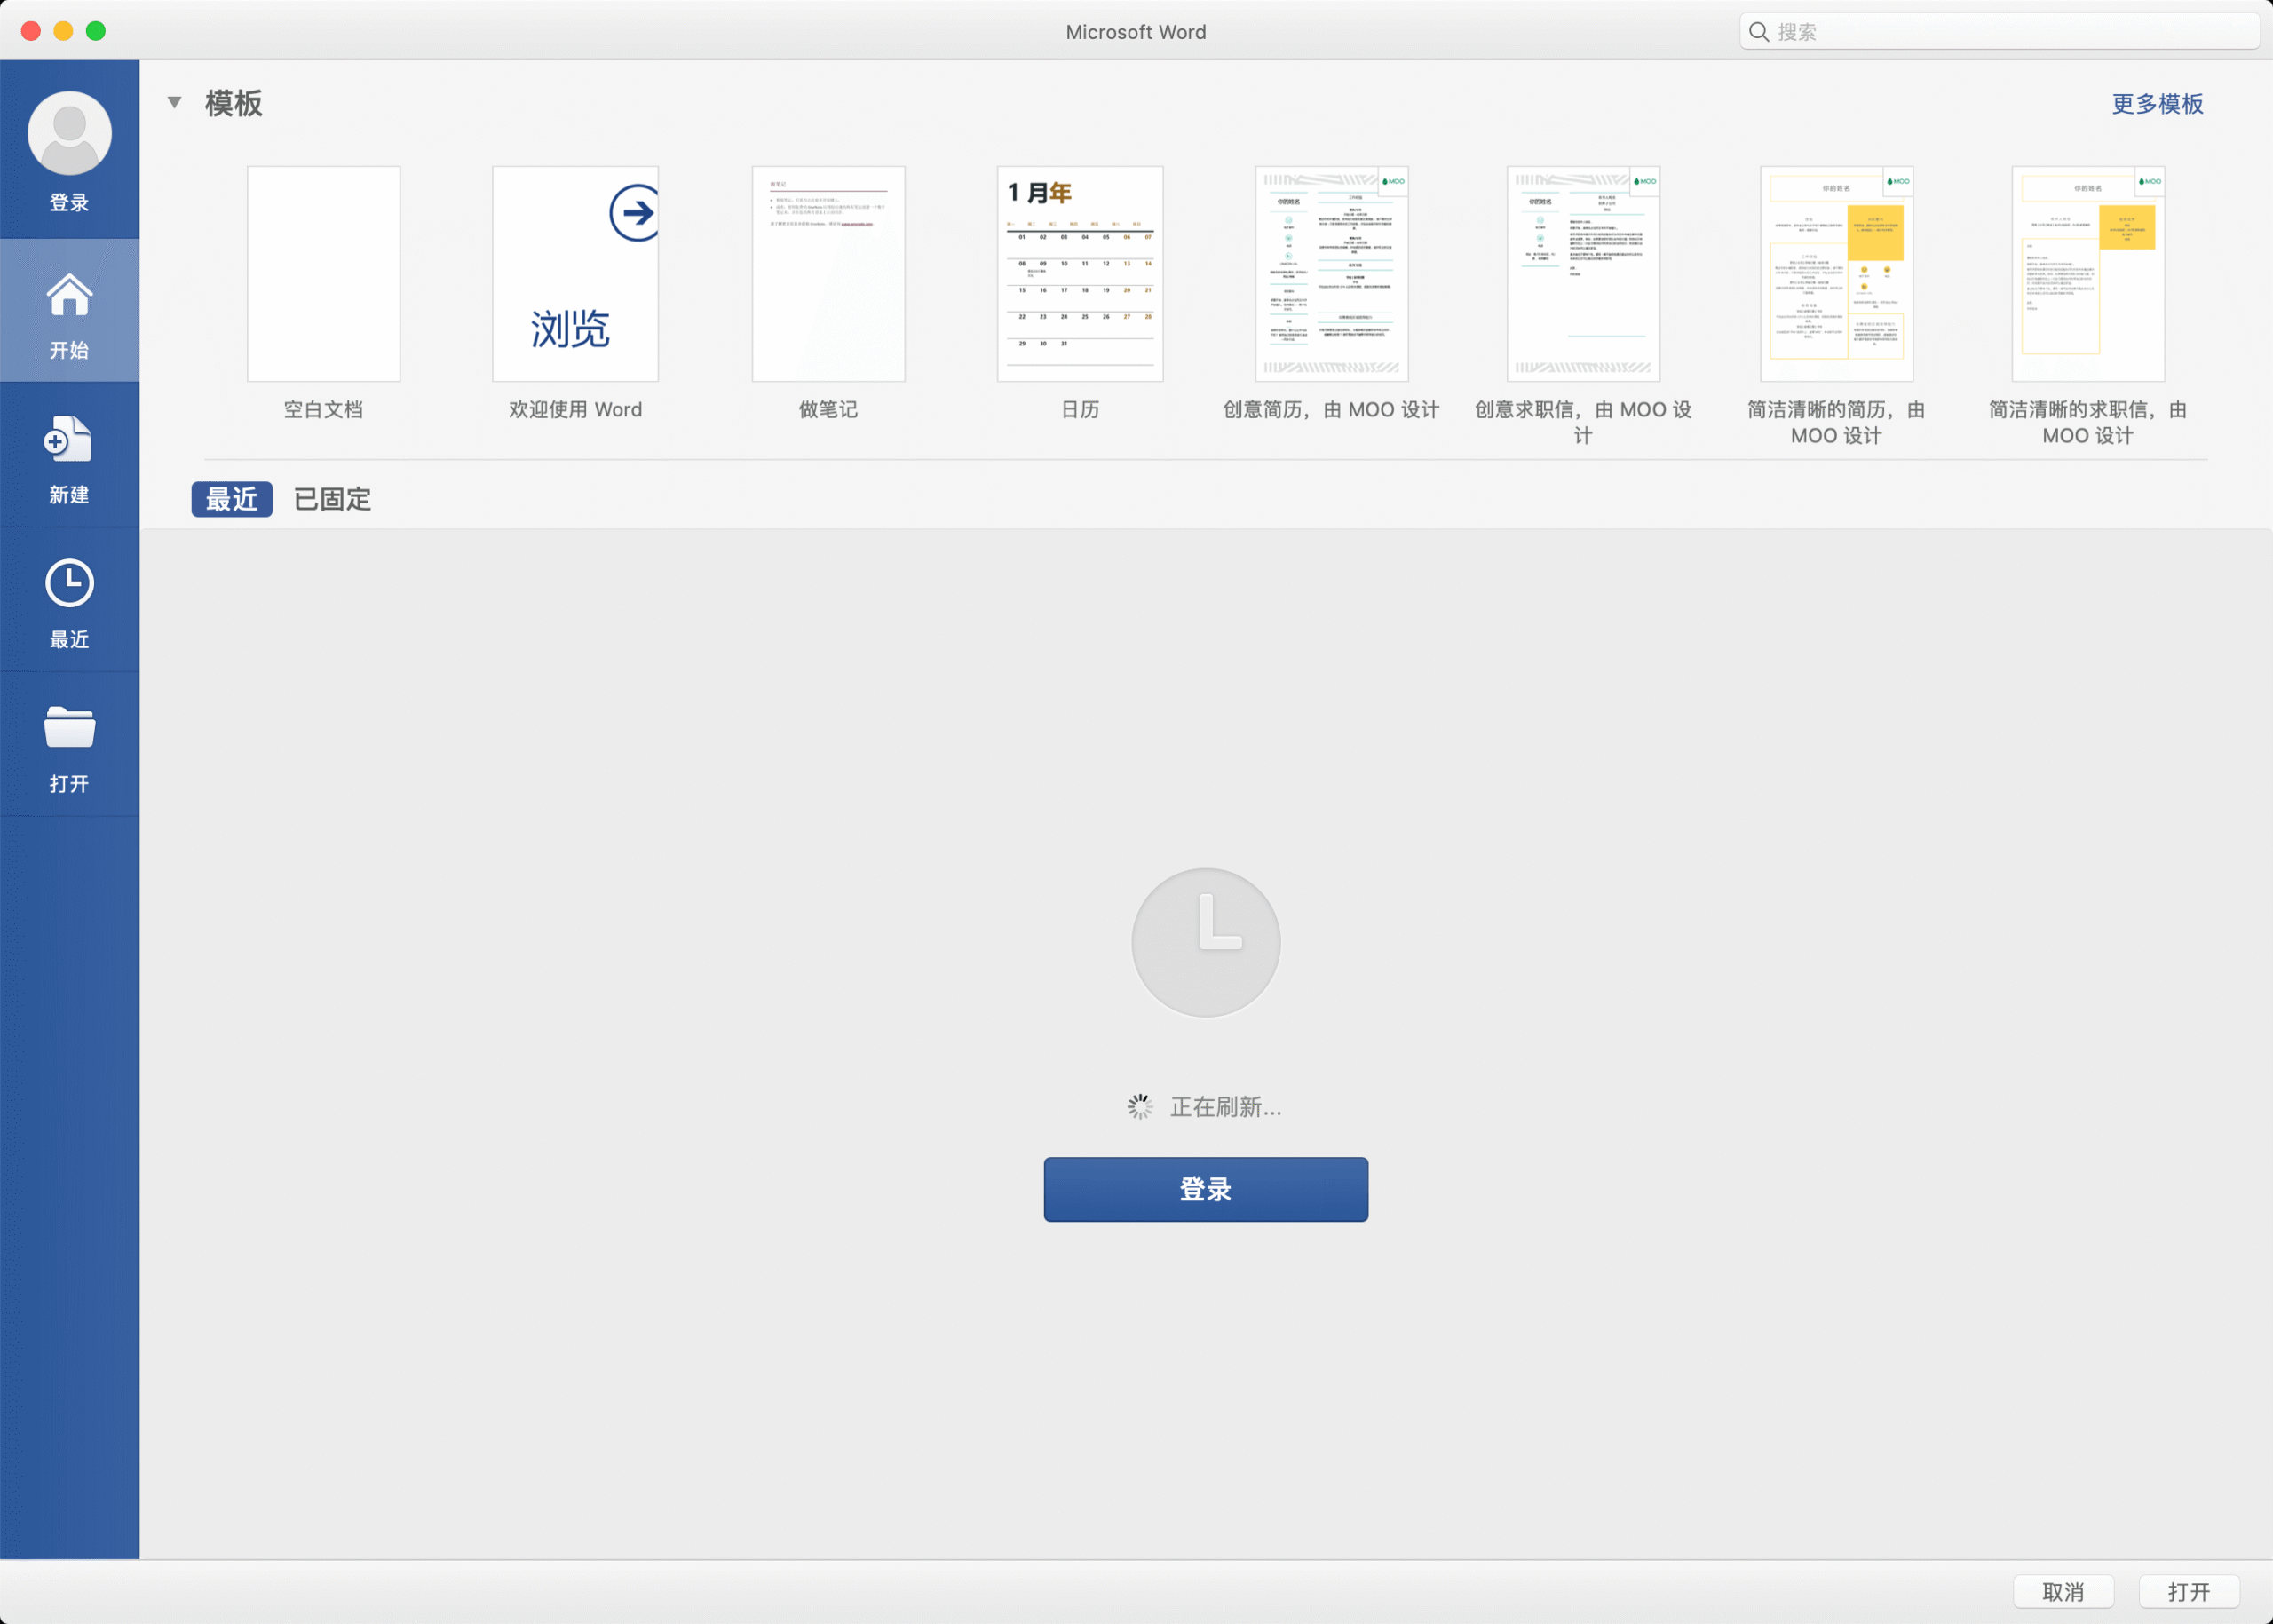Viewport: 2273px width, 1624px height.
Task: Click the 最近 clock icon in sidebar
Action: pos(68,583)
